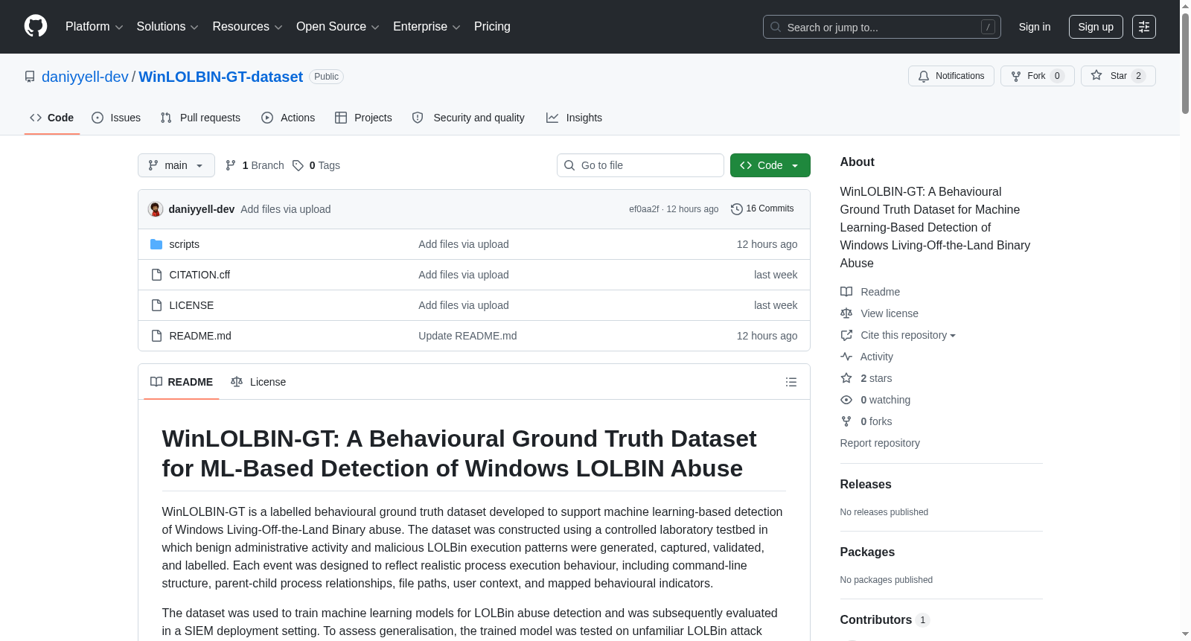Screen dimensions: 1191x641
Task: Click the Packages heading link
Action: tap(867, 552)
